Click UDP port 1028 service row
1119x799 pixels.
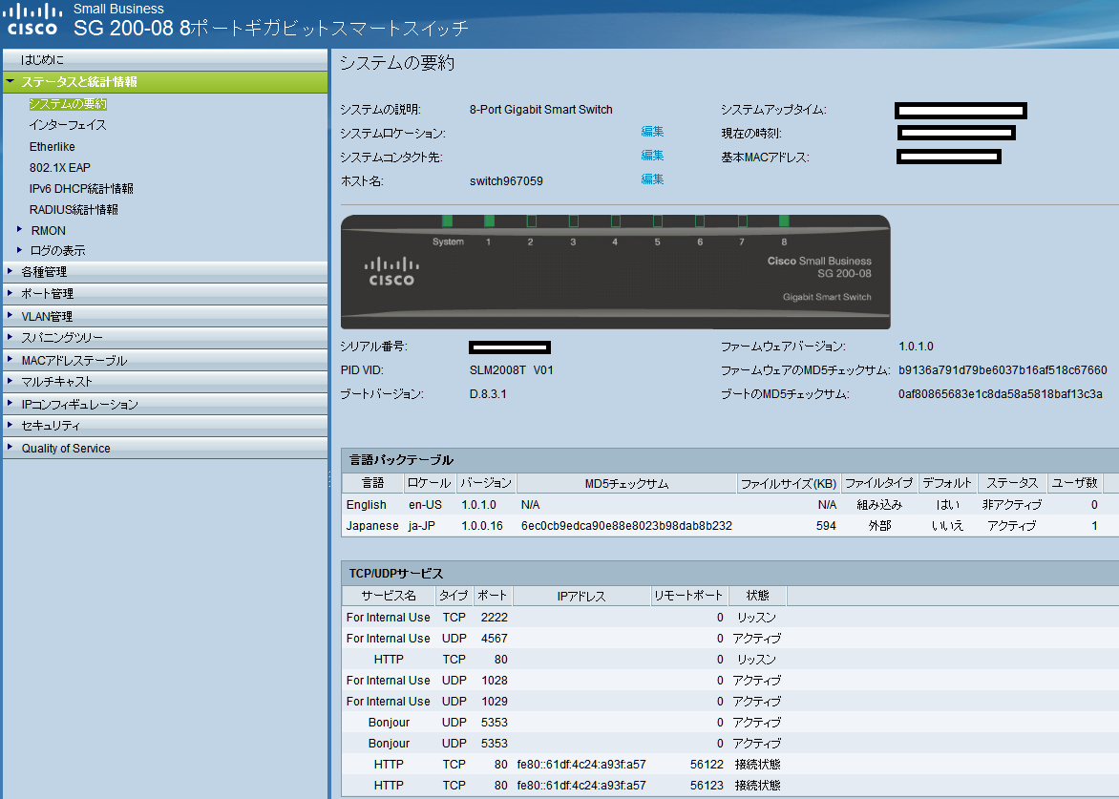(x=730, y=680)
